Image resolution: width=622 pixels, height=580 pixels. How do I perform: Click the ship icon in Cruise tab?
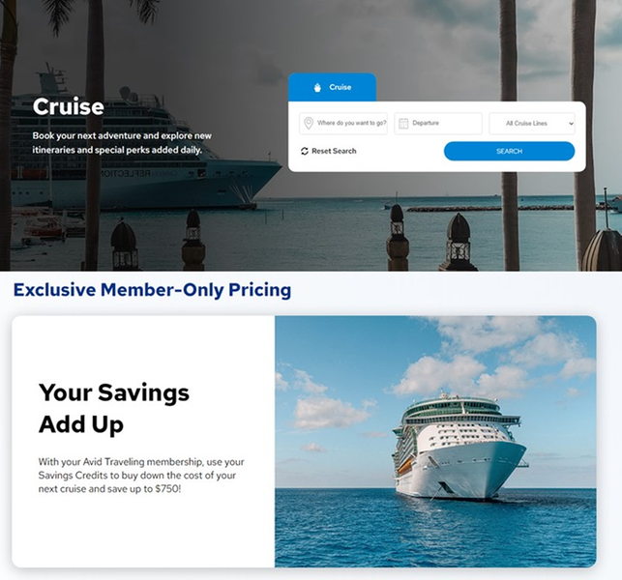[x=317, y=88]
